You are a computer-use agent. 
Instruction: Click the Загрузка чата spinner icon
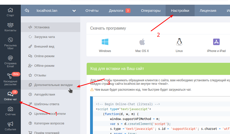click(x=30, y=37)
